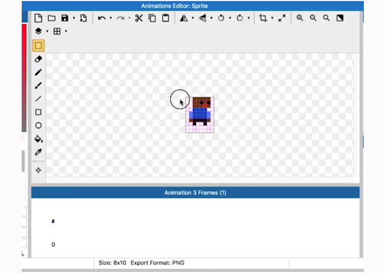Click the red color gradient strip at left
The height and width of the screenshot is (273, 385).
[24, 78]
